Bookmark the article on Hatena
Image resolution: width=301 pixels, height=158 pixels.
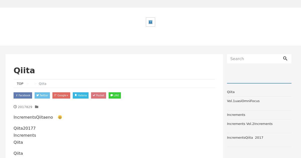point(81,95)
